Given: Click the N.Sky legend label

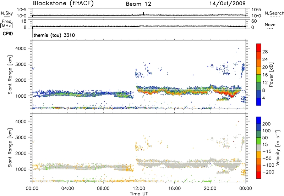Looking at the screenshot, I should 7,13.
